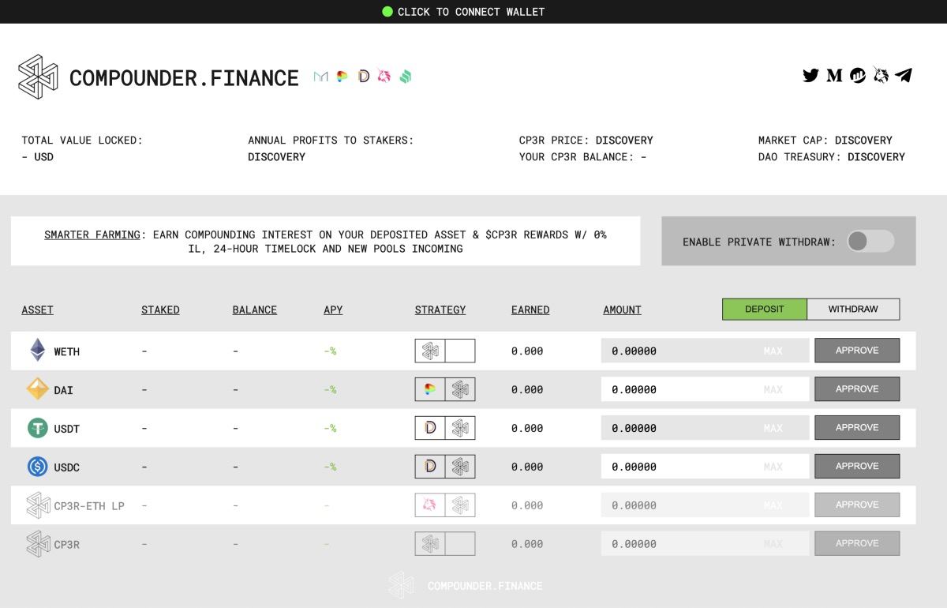Open the Maker protocol icon beside the title

pos(320,77)
